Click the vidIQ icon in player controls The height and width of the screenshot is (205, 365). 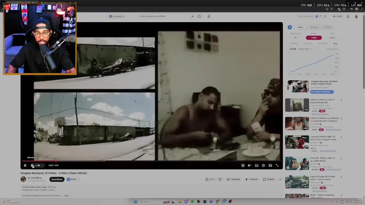[x=243, y=165]
